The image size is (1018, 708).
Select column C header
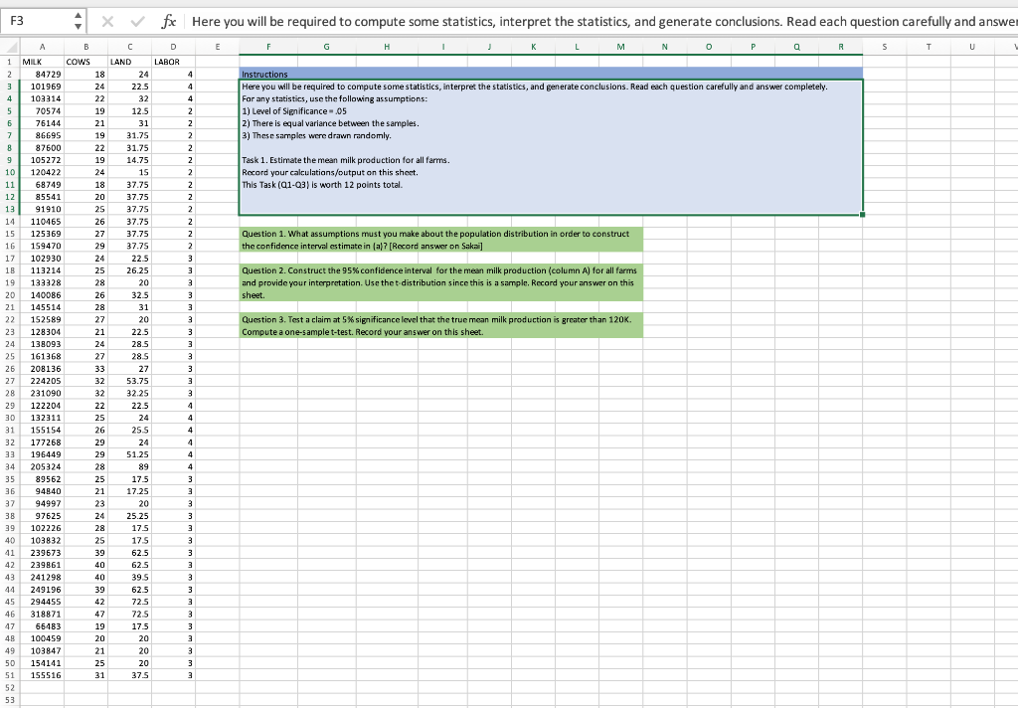point(130,47)
